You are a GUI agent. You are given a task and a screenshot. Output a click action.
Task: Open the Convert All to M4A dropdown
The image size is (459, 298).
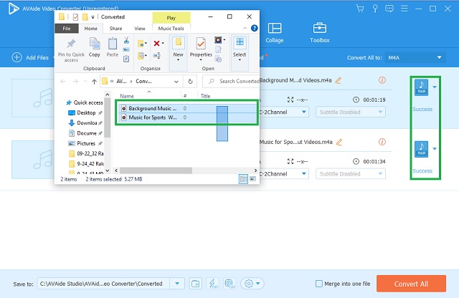pos(415,57)
